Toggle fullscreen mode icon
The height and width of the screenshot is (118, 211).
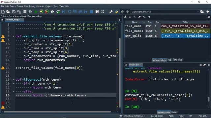[103, 12]
